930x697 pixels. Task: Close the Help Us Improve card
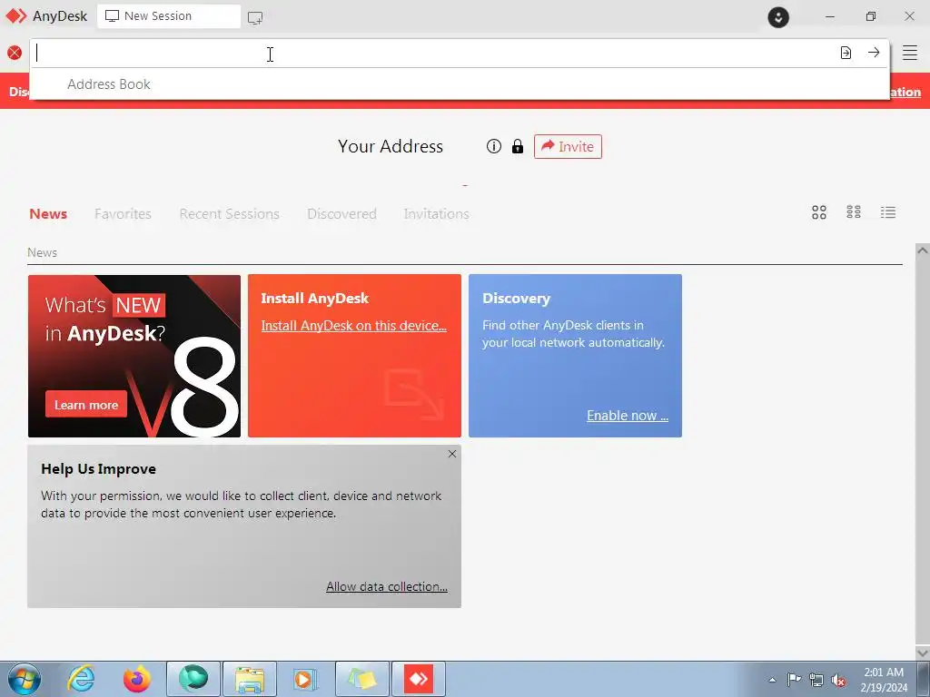pos(452,454)
